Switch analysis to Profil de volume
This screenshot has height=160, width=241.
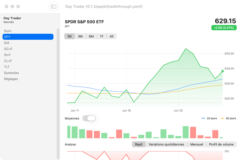coord(221,144)
